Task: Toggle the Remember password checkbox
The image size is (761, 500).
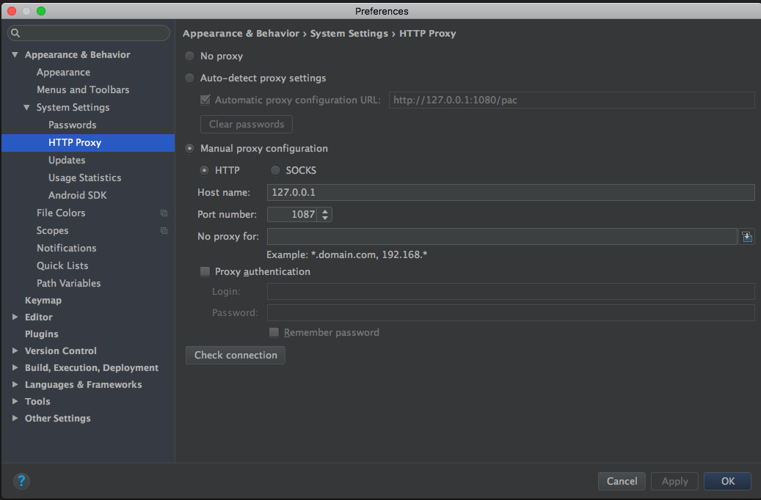Action: pos(274,332)
